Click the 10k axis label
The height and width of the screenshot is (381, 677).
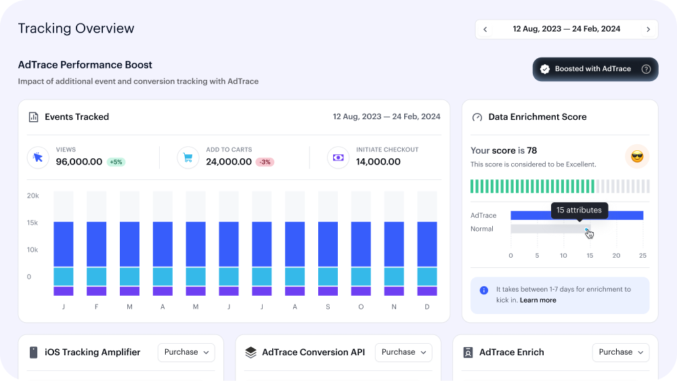pos(32,250)
